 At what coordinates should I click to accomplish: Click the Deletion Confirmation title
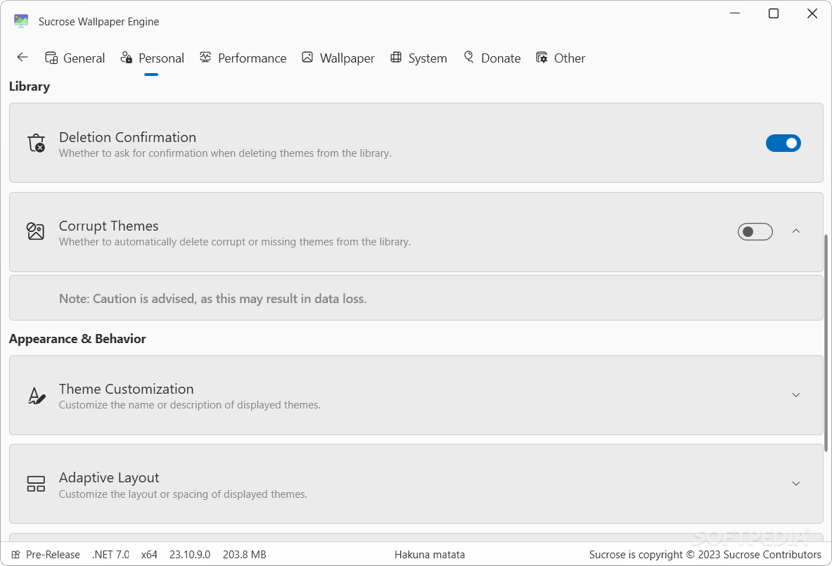[127, 137]
